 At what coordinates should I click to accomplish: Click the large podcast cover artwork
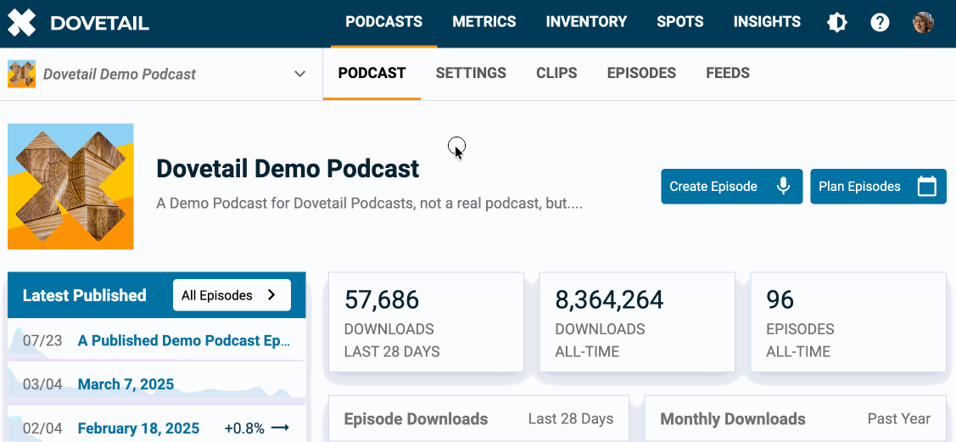pos(70,187)
